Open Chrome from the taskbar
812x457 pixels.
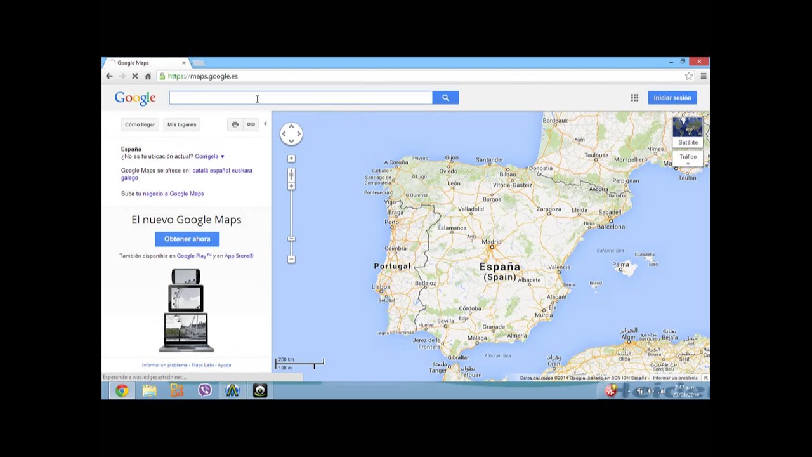tap(122, 391)
